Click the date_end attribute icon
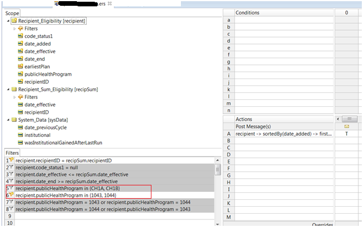The width and height of the screenshot is (363, 227). point(20,59)
